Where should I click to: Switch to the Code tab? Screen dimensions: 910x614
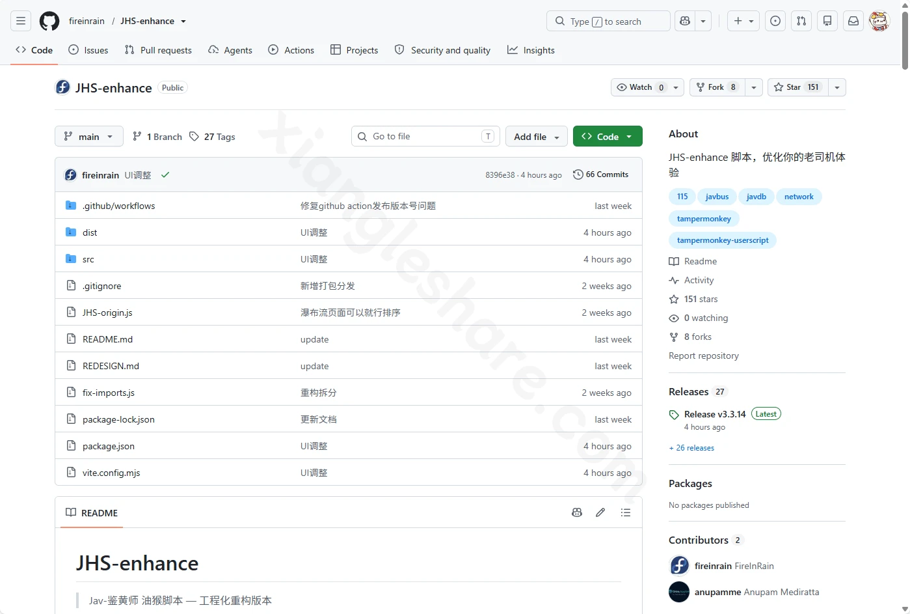(x=34, y=50)
